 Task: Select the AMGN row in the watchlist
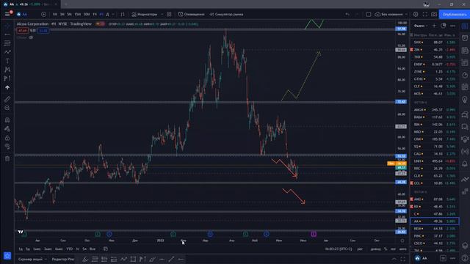(434, 110)
